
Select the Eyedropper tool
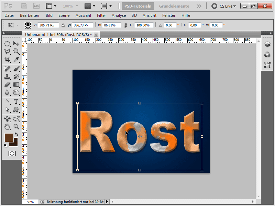[x=16, y=59]
